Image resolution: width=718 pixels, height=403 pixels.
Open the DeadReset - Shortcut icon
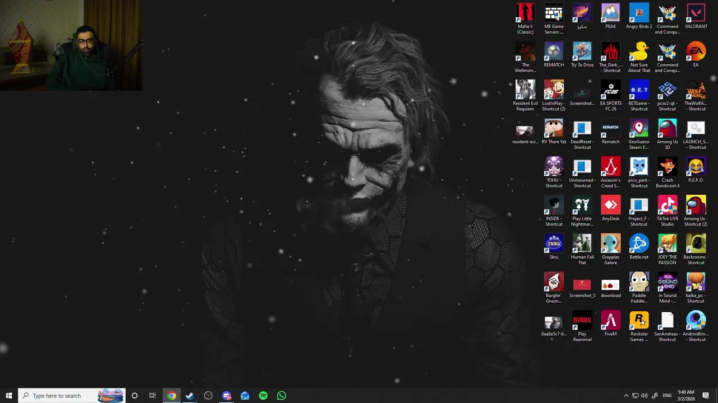click(582, 134)
